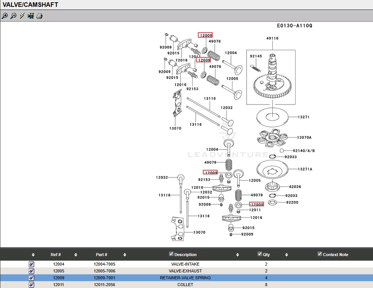Viewport: 373px width, 288px height.
Task: Click the Part # column header
Action: pyautogui.click(x=101, y=255)
